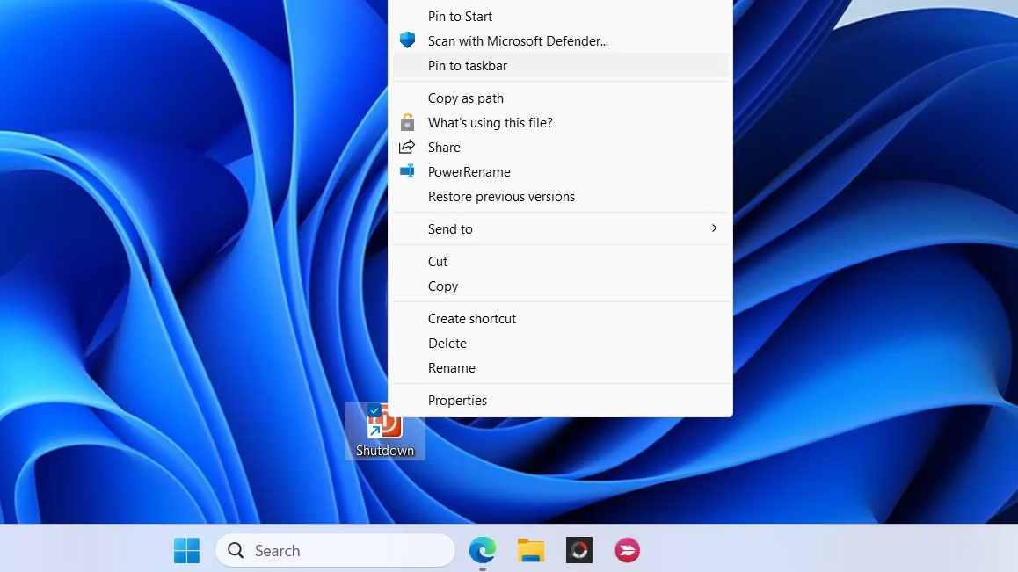Expand the Send to submenu arrow

click(714, 228)
